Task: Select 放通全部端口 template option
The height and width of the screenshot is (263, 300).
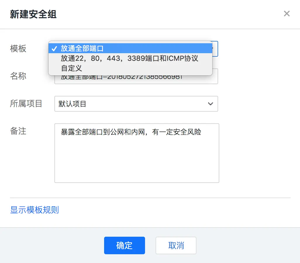Action: point(130,48)
